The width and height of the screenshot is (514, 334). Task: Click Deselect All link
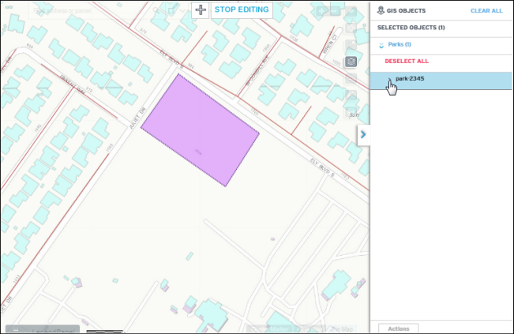(406, 61)
